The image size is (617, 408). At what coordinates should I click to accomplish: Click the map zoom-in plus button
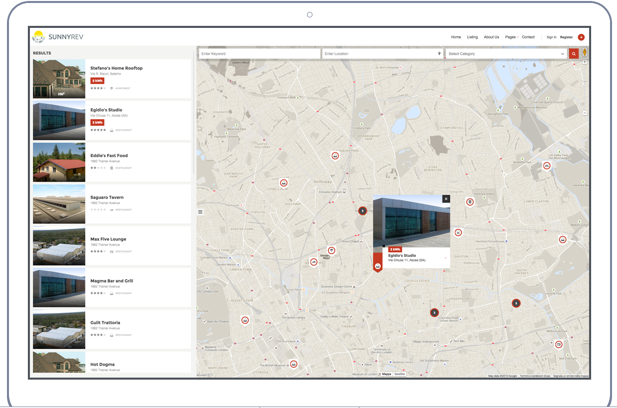pyautogui.click(x=585, y=62)
